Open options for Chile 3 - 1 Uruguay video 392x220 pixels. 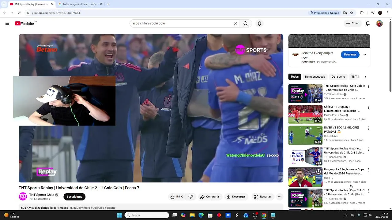(x=369, y=107)
